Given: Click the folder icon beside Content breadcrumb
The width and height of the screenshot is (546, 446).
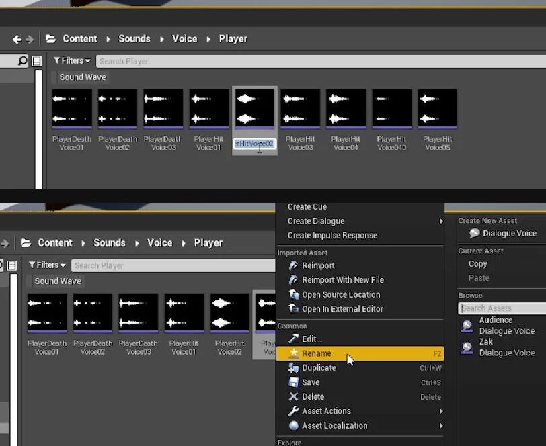Looking at the screenshot, I should click(50, 38).
